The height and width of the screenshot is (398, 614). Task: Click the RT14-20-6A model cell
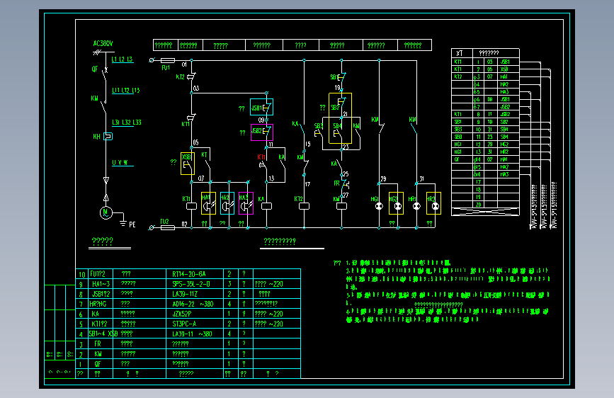pyautogui.click(x=195, y=274)
